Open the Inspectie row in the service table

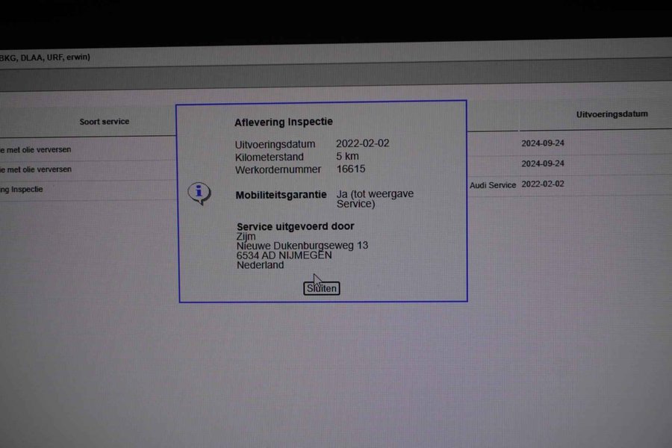22,190
